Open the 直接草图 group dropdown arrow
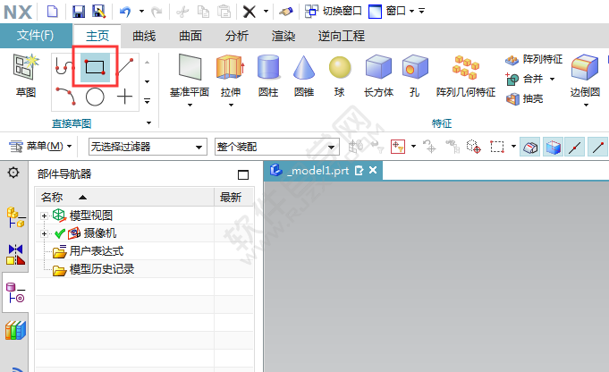 [148, 123]
